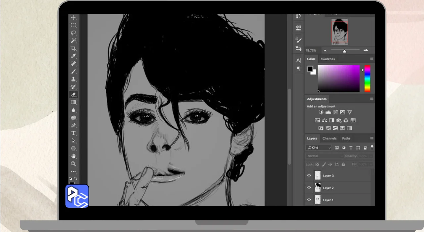424x232 pixels.
Task: Open the Color panel options menu
Action: 372,59
